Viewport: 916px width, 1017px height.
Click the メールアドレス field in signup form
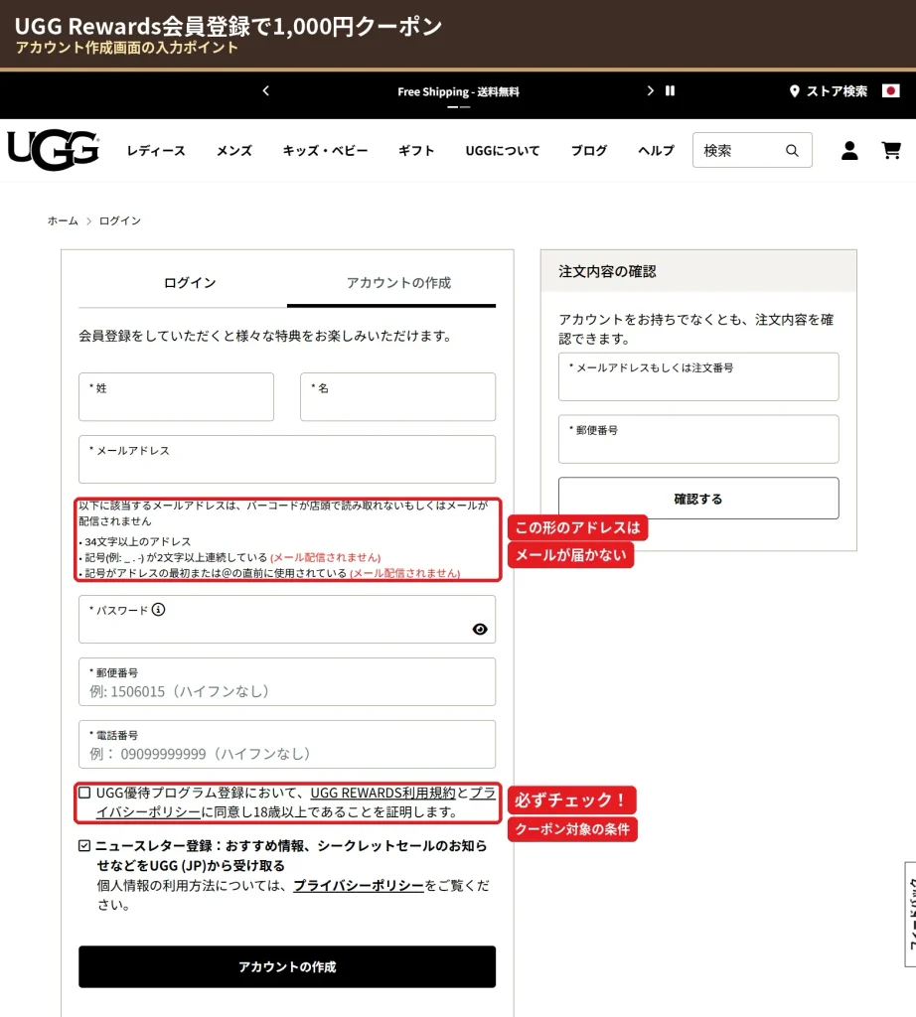click(x=287, y=459)
